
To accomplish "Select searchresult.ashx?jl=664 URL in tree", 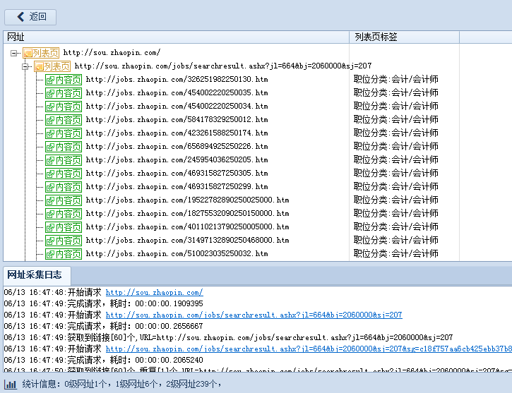I will [223, 66].
